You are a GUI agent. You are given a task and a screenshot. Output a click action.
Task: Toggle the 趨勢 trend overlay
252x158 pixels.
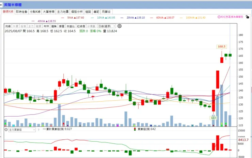point(54,26)
